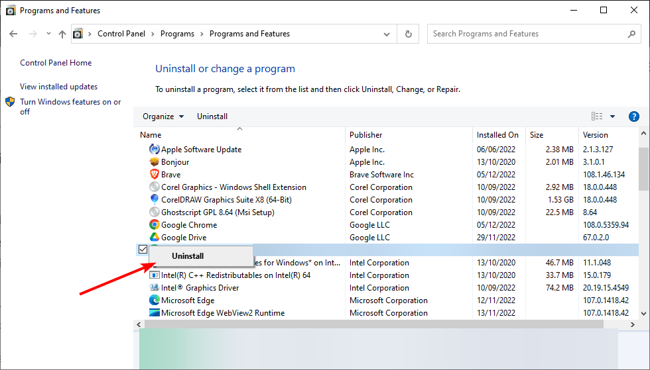Click the Edge WebView2 Runtime icon
The width and height of the screenshot is (650, 370).
[154, 312]
